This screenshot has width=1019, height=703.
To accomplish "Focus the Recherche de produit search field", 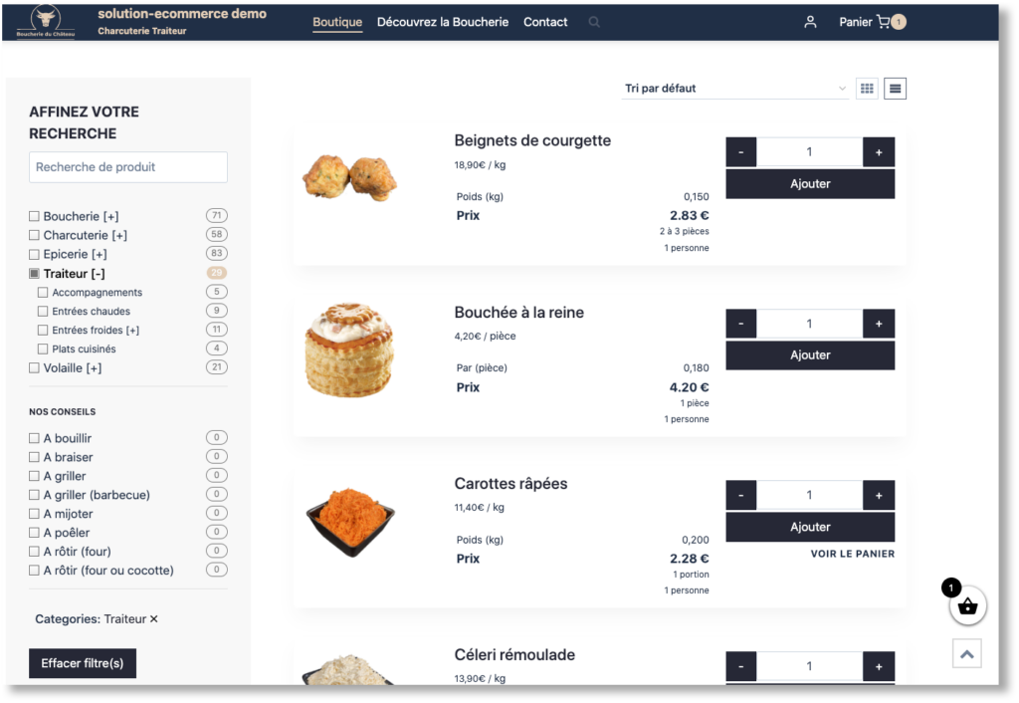I will (128, 167).
